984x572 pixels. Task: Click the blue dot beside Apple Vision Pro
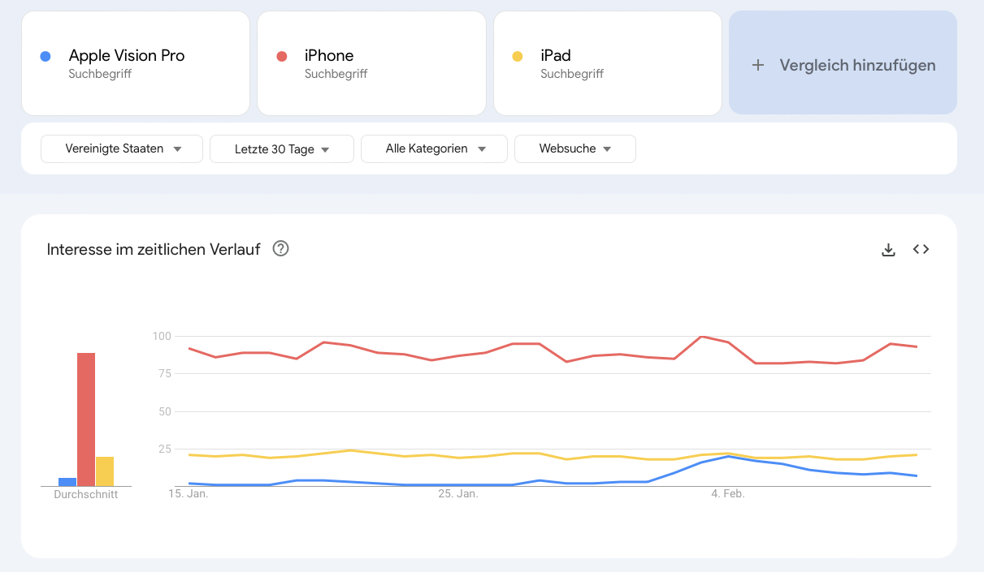(x=46, y=56)
